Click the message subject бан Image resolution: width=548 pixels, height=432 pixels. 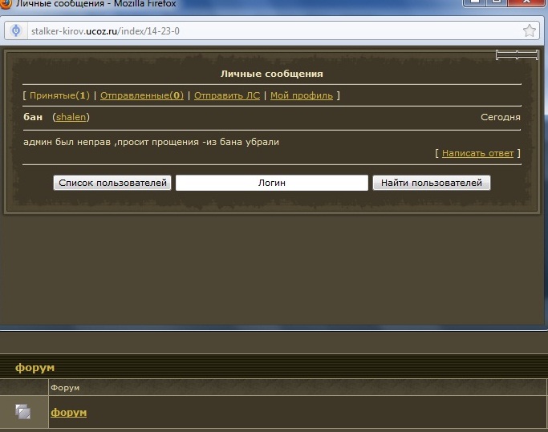tap(33, 117)
